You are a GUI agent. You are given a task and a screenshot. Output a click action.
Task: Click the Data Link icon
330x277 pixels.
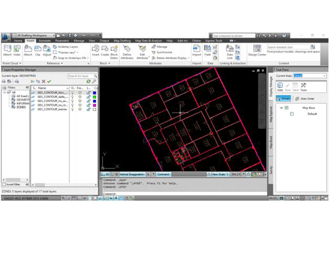coord(230,52)
